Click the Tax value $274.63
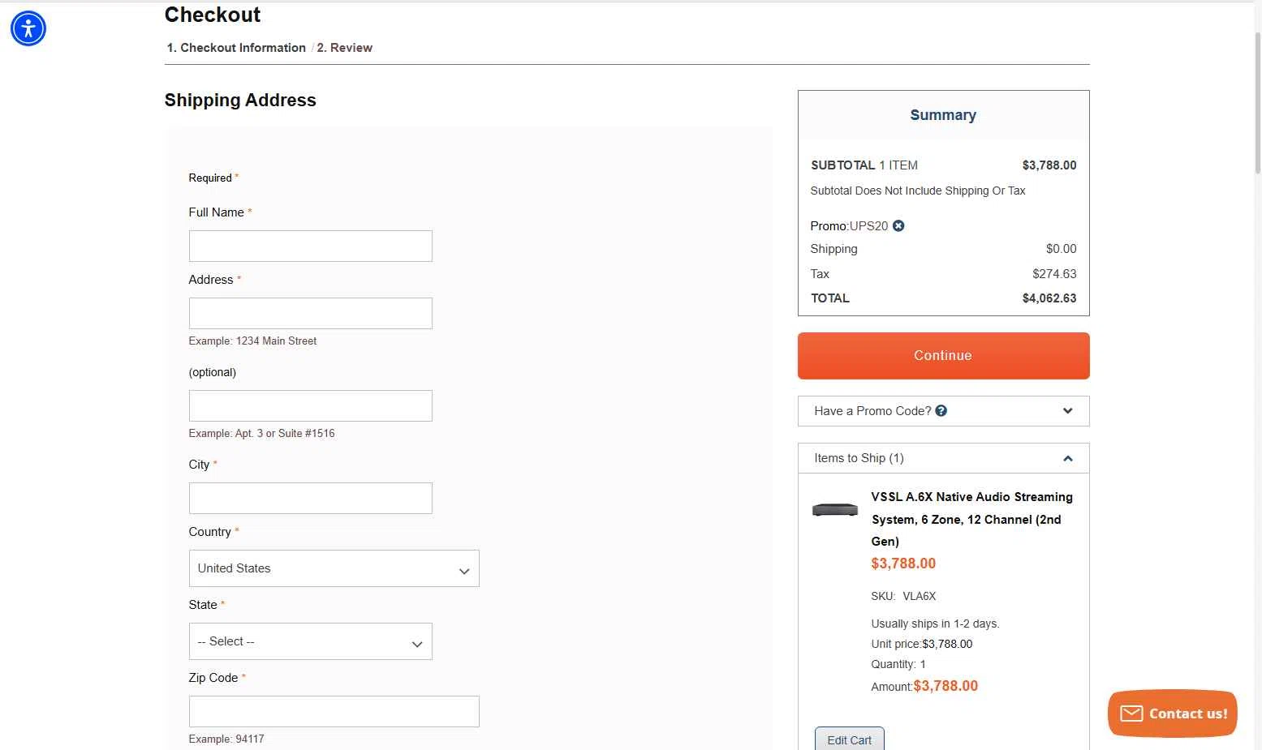The image size is (1262, 750). 1054,274
